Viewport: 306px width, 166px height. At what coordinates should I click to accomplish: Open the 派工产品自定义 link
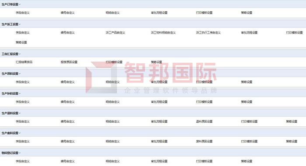pos(115,33)
